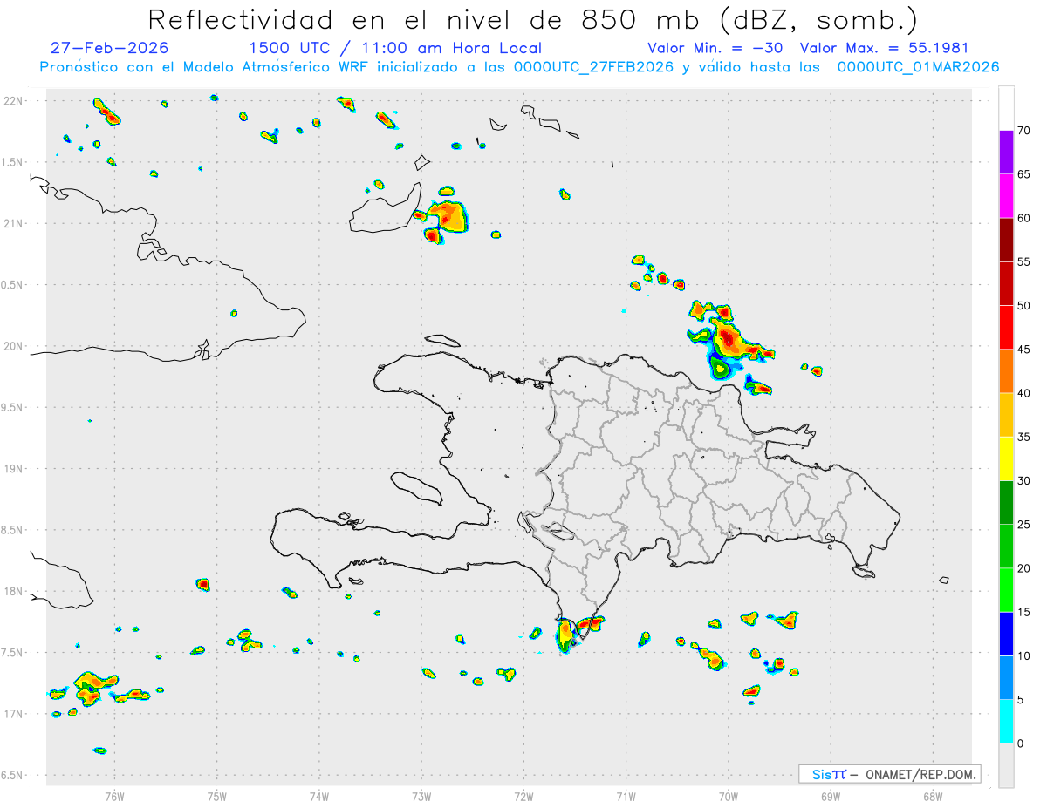Click the colorbar tick label '25'
The height and width of the screenshot is (808, 1047).
coord(1024,525)
